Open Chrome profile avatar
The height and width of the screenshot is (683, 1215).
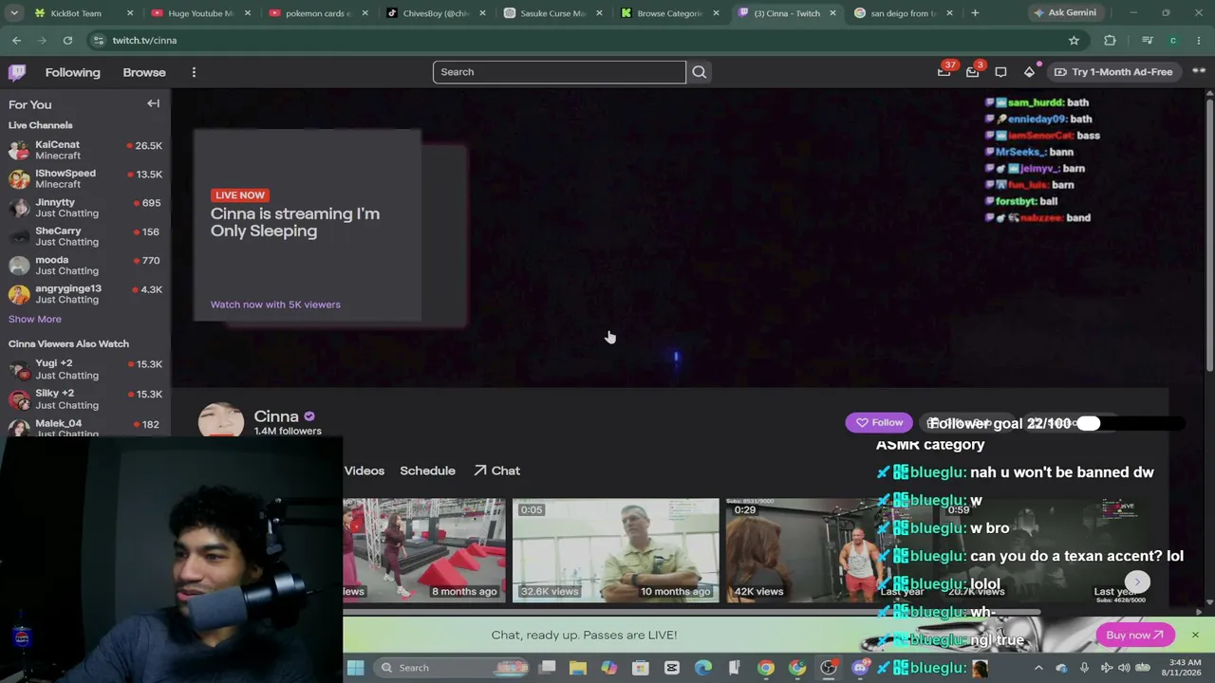click(x=1173, y=41)
